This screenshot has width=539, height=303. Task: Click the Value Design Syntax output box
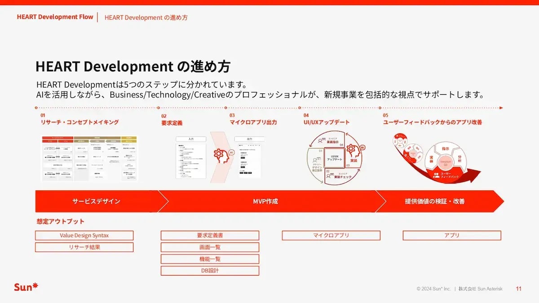click(84, 235)
